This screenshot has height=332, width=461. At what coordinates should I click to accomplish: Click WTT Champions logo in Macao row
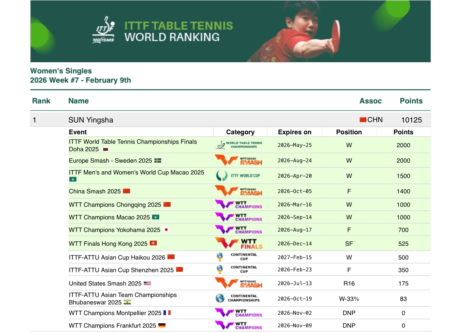point(238,217)
